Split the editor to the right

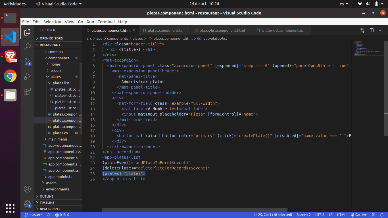[x=372, y=30]
